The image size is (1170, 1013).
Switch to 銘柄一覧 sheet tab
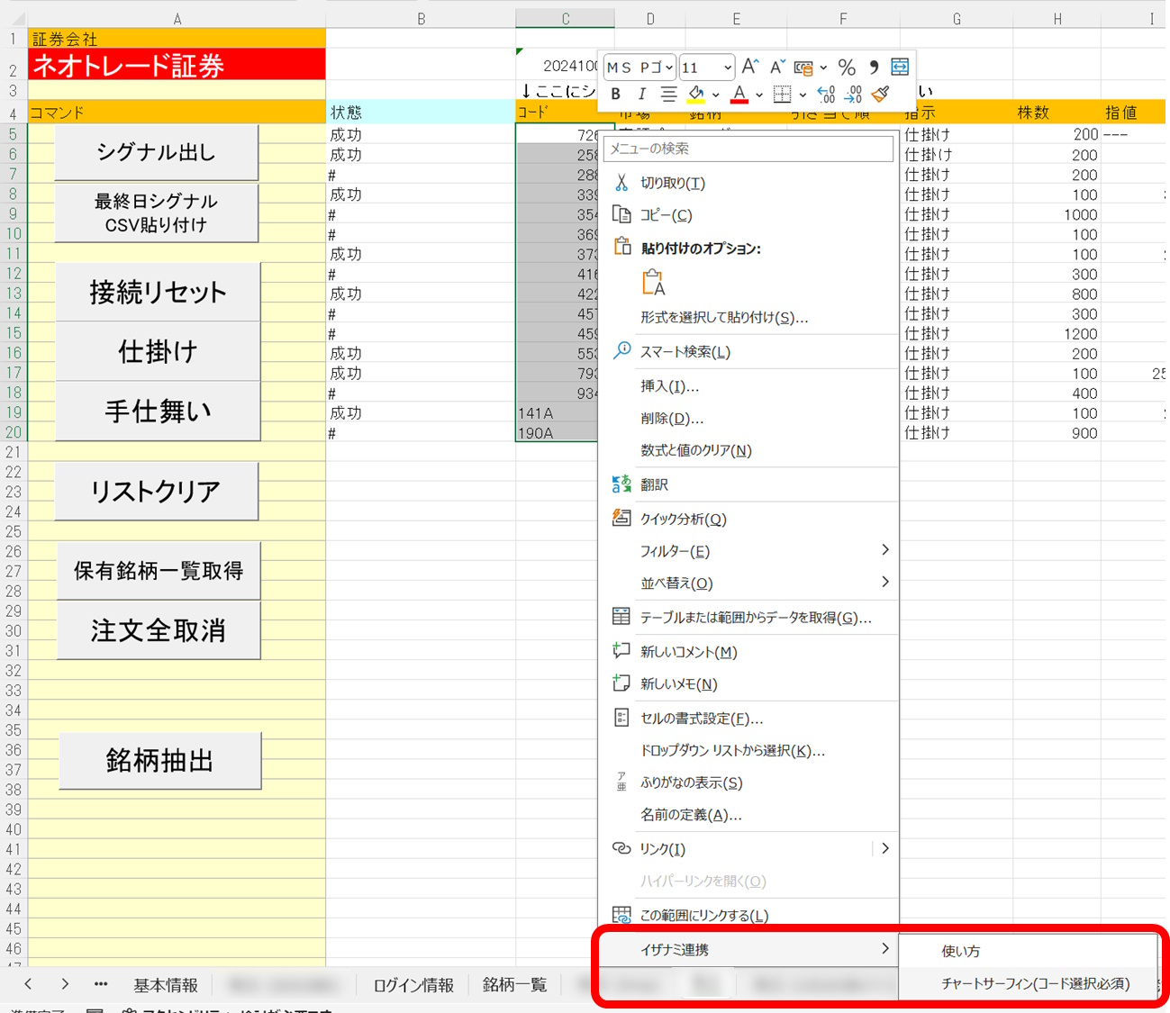coord(514,985)
